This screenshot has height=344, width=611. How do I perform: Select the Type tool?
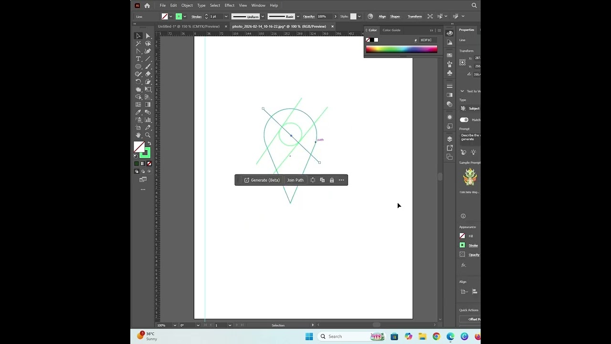pyautogui.click(x=138, y=59)
